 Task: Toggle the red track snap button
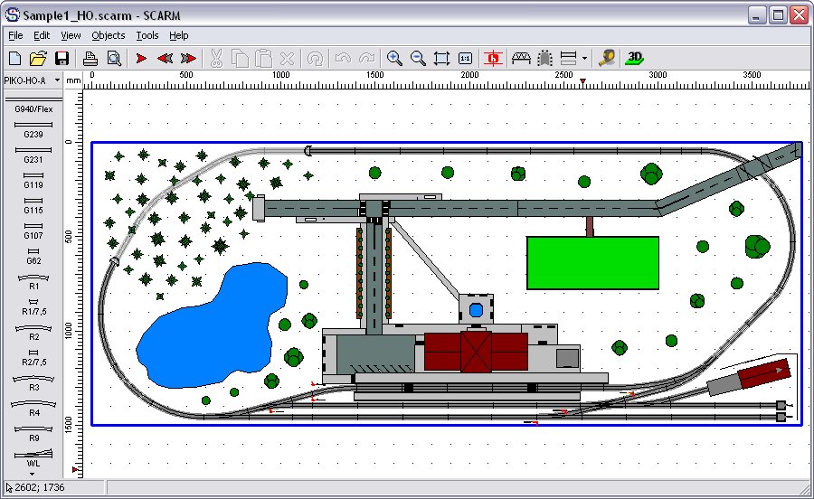[493, 58]
